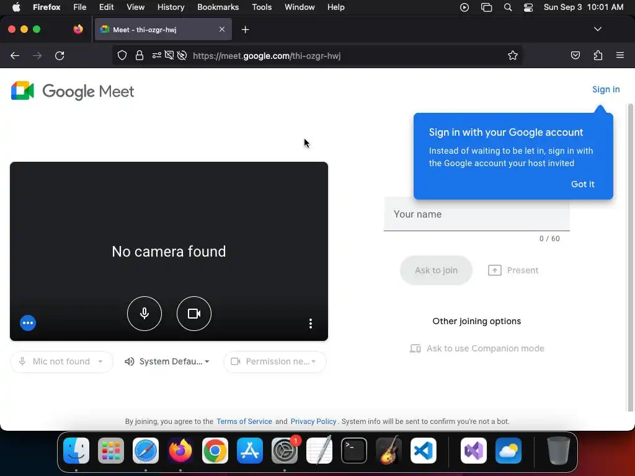Open Safari from the Dock
The width and height of the screenshot is (635, 476).
(x=145, y=451)
